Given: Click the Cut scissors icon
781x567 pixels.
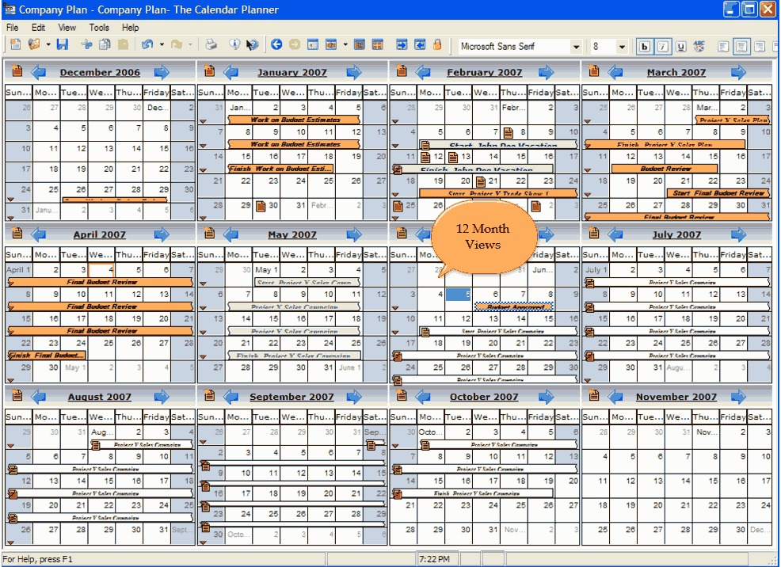Looking at the screenshot, I should [x=87, y=45].
